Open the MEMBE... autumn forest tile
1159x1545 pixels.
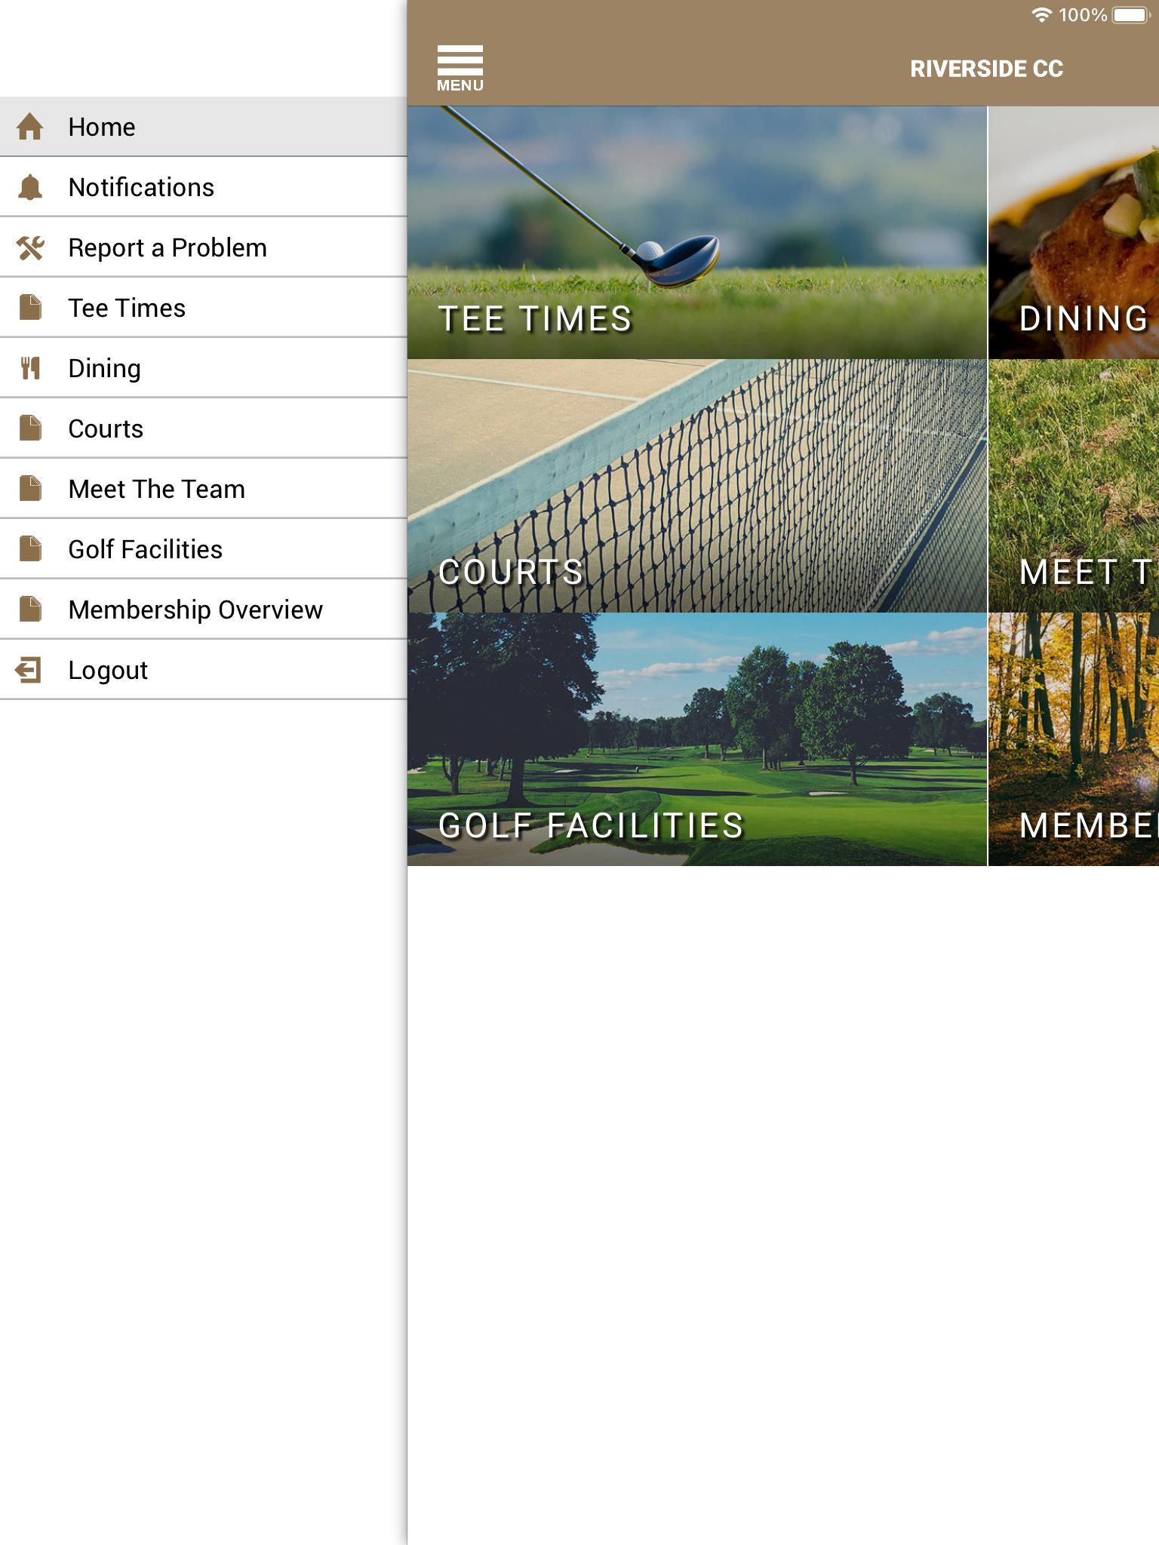tap(1074, 739)
